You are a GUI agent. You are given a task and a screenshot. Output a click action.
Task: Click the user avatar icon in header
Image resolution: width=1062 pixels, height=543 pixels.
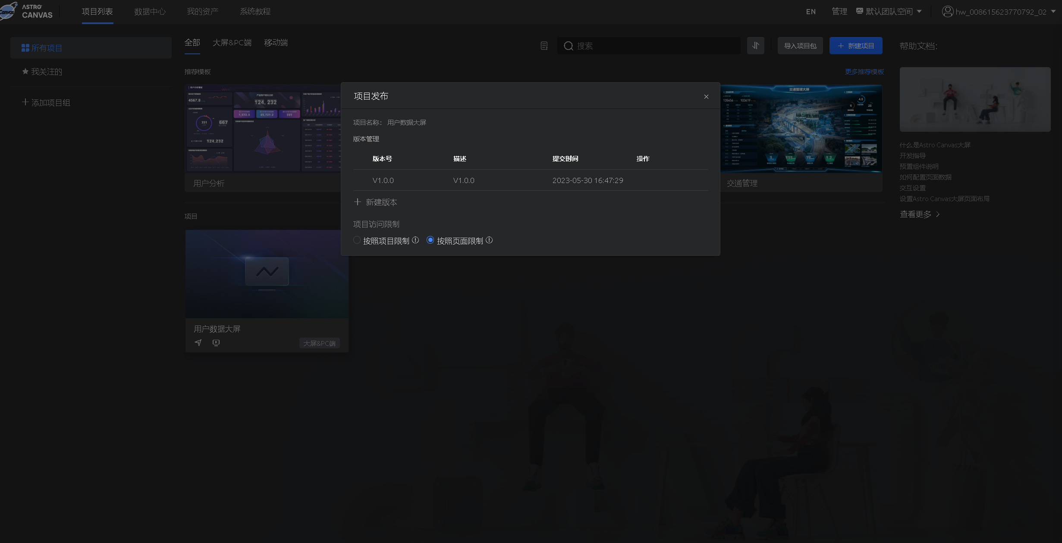tap(947, 12)
